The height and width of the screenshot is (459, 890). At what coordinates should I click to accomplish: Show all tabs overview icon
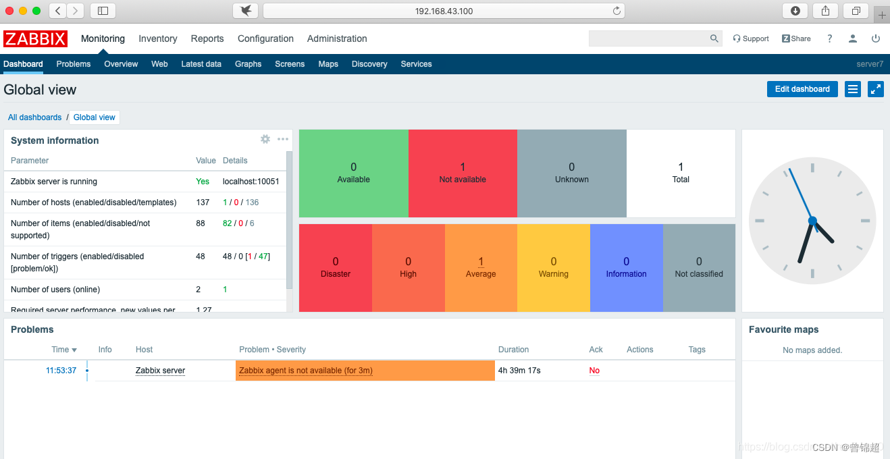click(856, 11)
